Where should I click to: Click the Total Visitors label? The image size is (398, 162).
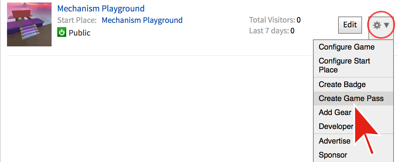(x=272, y=20)
